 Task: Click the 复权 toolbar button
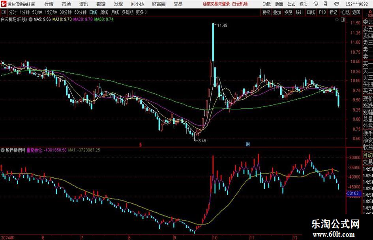[x=266, y=12]
